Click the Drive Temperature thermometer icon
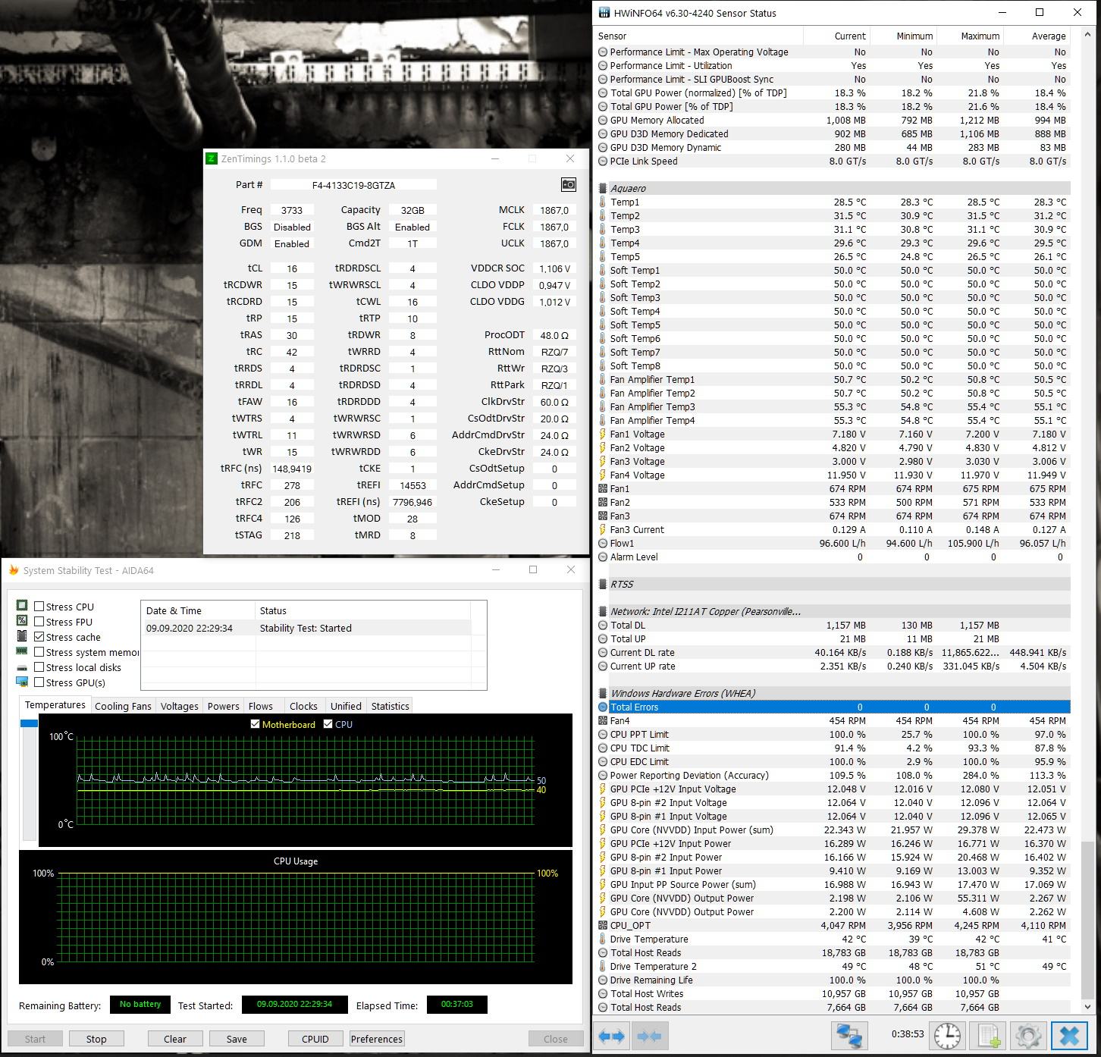1101x1057 pixels. click(x=603, y=939)
